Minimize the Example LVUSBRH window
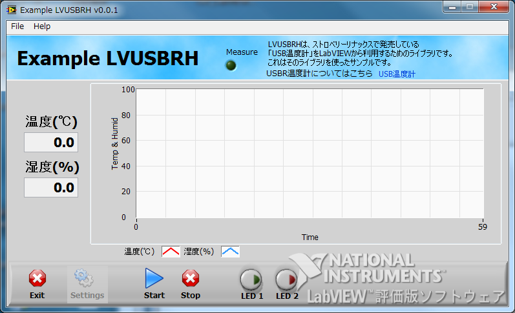This screenshot has height=313, width=515. tap(453, 7)
